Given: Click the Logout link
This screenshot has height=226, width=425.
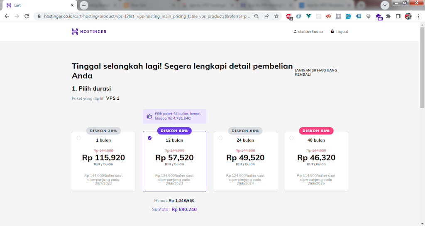Looking at the screenshot, I should (340, 32).
